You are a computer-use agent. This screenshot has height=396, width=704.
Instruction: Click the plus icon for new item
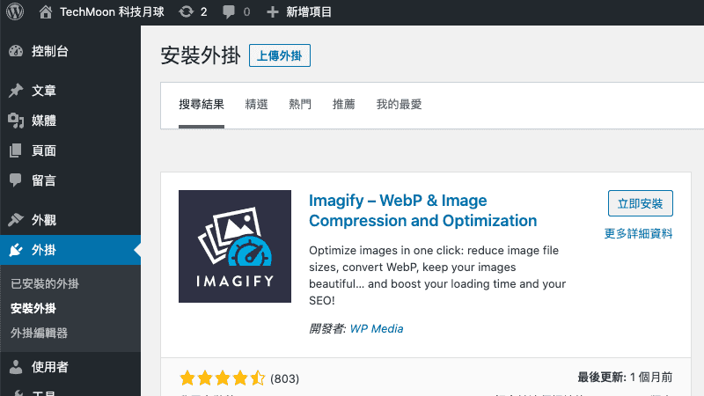(273, 11)
